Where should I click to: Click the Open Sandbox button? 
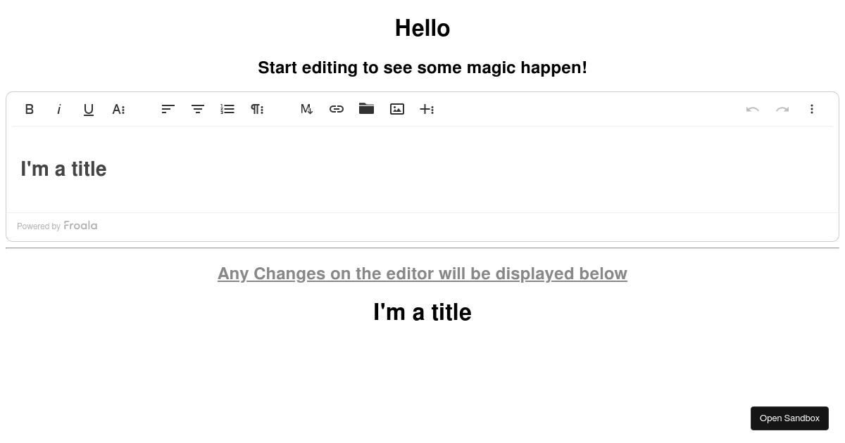coord(789,418)
